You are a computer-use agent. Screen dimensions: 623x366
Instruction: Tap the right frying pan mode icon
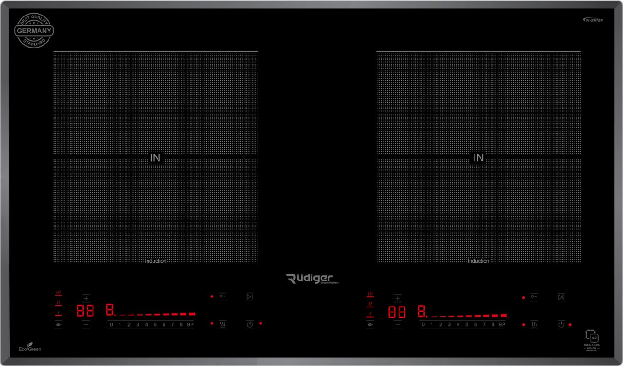370,324
